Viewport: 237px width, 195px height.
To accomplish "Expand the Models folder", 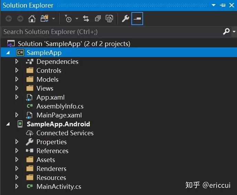I will tap(17, 79).
